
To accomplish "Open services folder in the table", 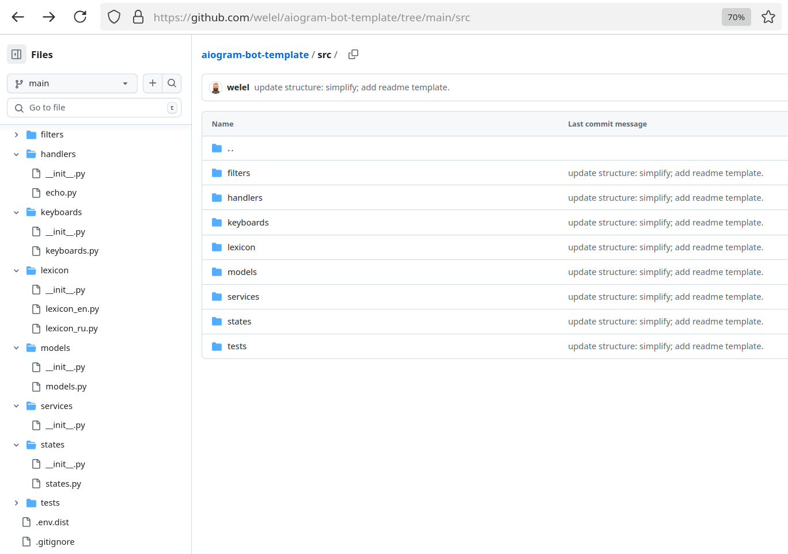I will click(243, 297).
